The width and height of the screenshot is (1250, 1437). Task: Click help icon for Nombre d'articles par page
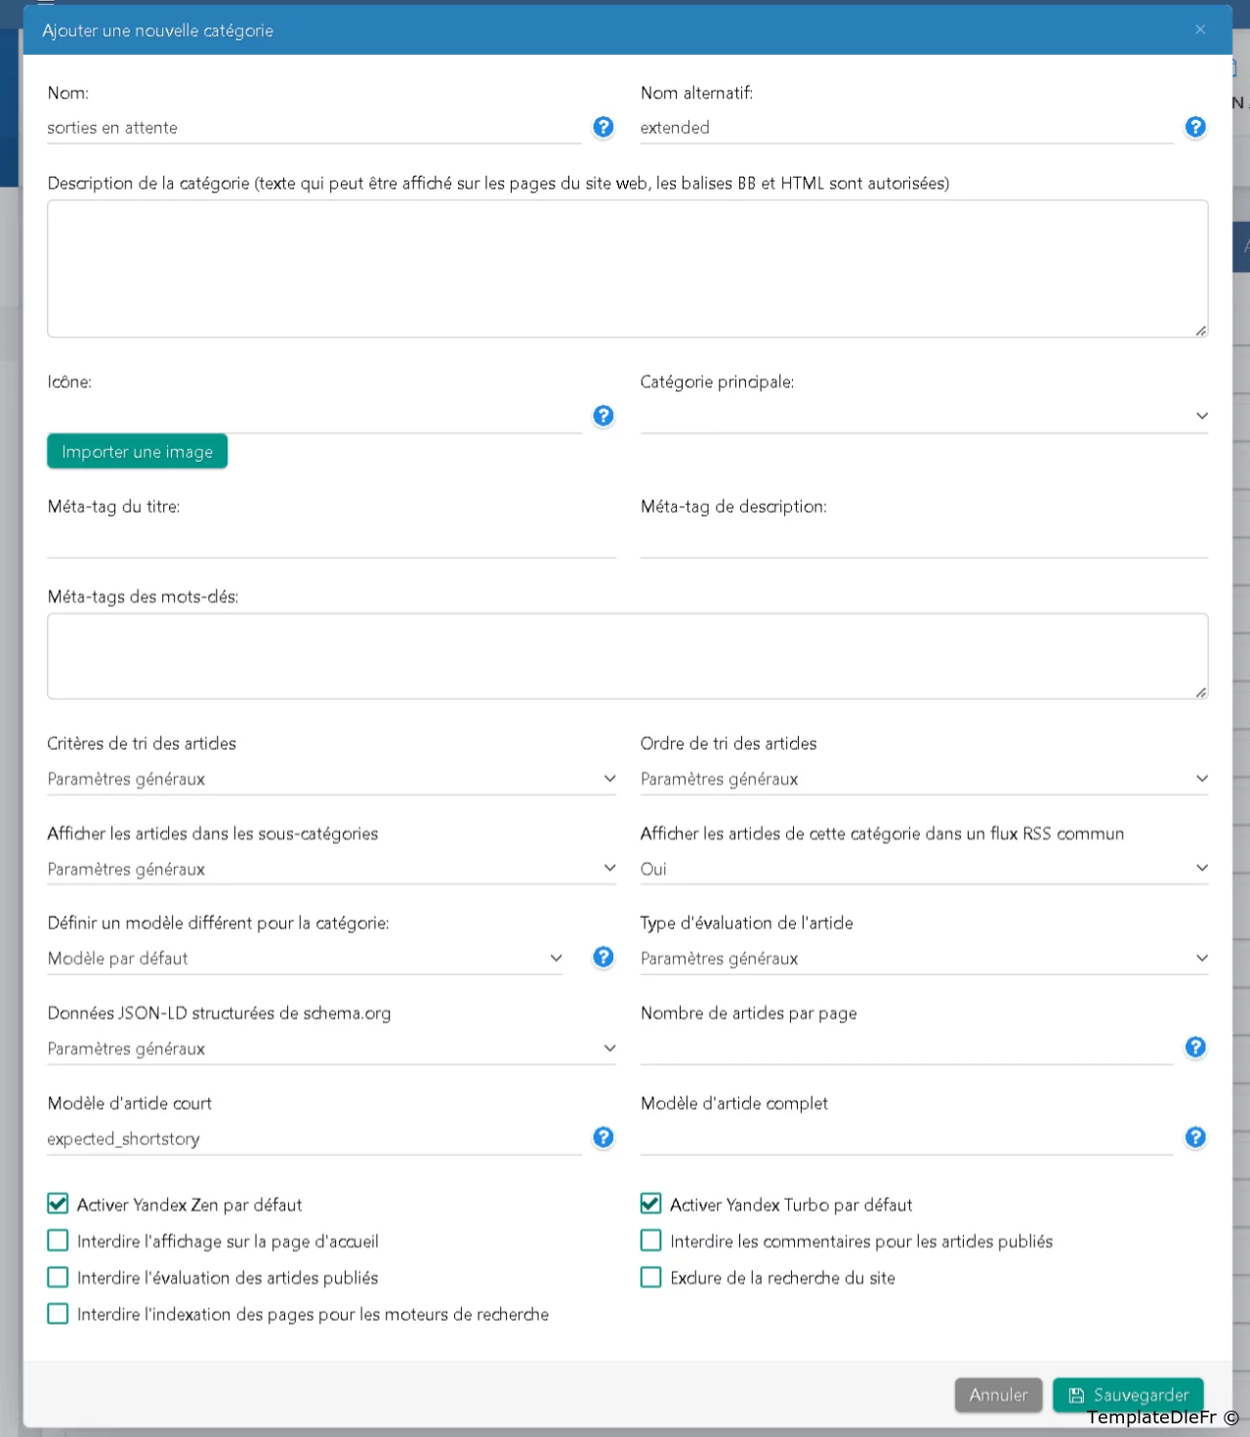1195,1047
